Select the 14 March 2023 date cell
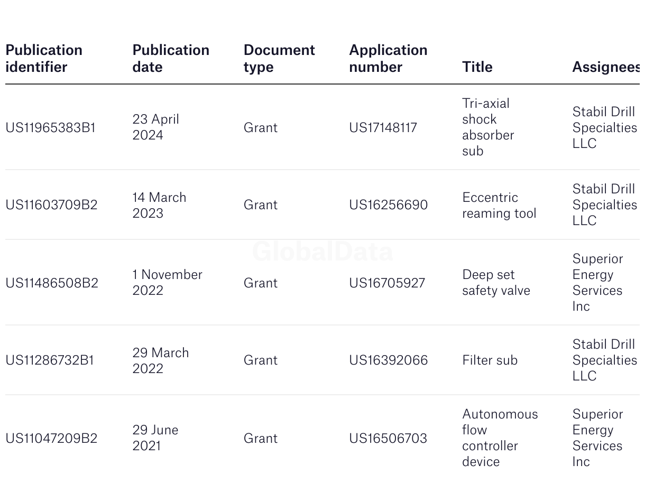The height and width of the screenshot is (502, 645). [159, 205]
